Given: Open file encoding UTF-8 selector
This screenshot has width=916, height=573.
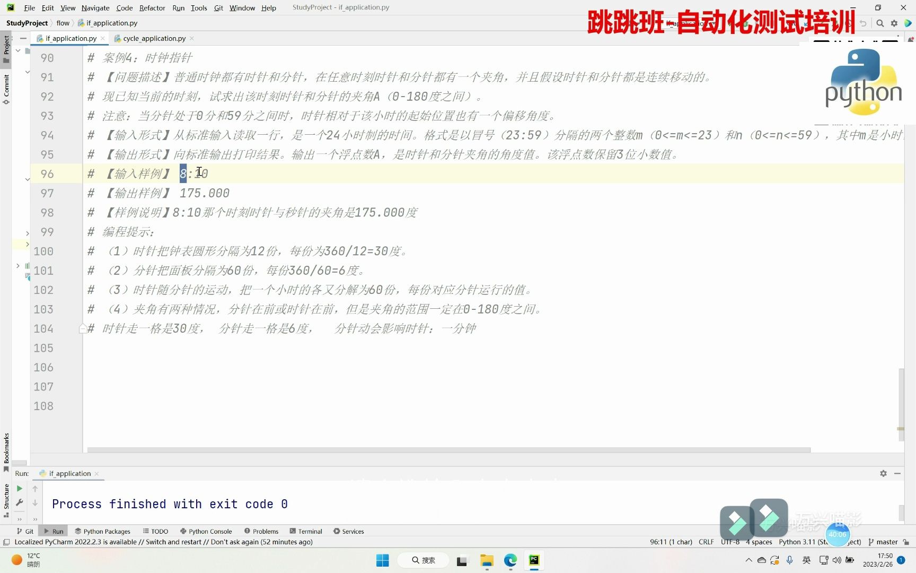Looking at the screenshot, I should (x=730, y=542).
